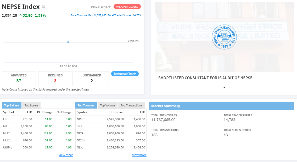
Task: Click the NCCB symbol in Top Turnover
Action: point(81,140)
